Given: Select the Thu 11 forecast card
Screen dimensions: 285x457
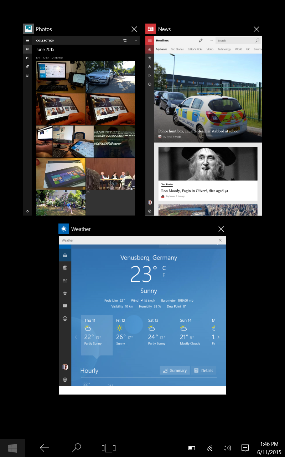Looking at the screenshot, I should (97, 335).
